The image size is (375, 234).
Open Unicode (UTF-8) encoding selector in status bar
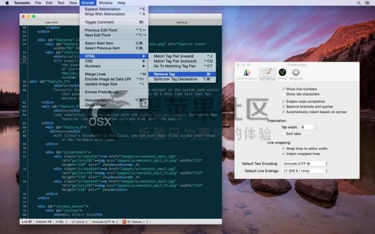point(105,222)
